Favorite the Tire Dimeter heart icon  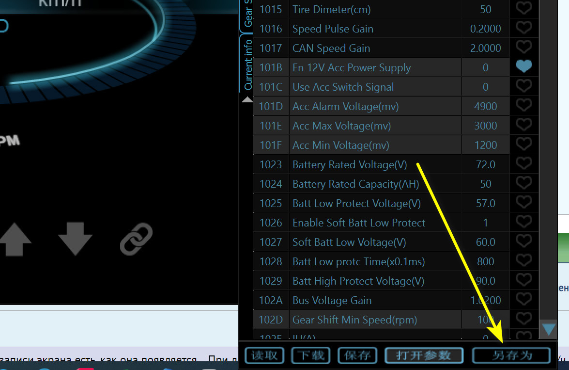523,9
